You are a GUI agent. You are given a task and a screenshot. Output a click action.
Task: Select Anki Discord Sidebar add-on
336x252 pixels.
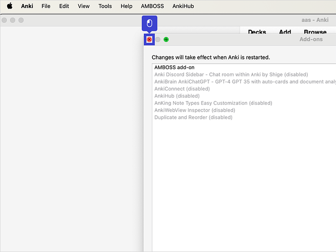click(x=231, y=75)
